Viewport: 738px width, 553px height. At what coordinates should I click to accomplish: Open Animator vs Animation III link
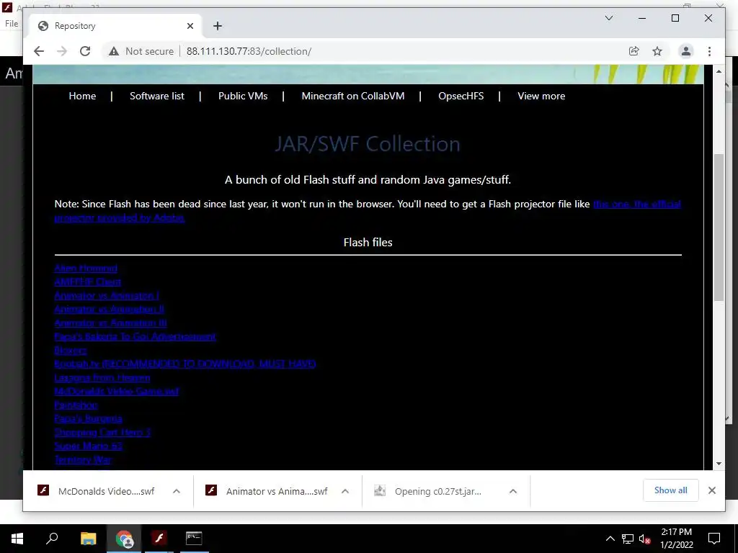[110, 323]
